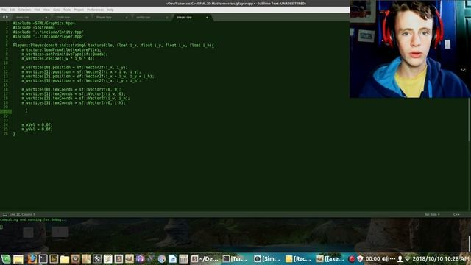Close the entity.cpp tab

(x=167, y=18)
